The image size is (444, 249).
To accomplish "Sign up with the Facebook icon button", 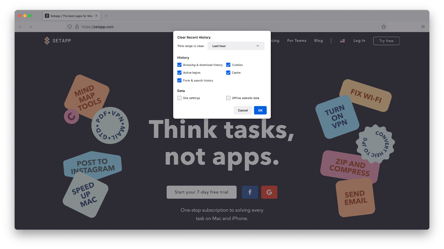I will coord(250,192).
